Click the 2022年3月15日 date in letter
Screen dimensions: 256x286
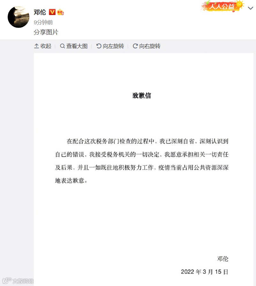click(205, 272)
